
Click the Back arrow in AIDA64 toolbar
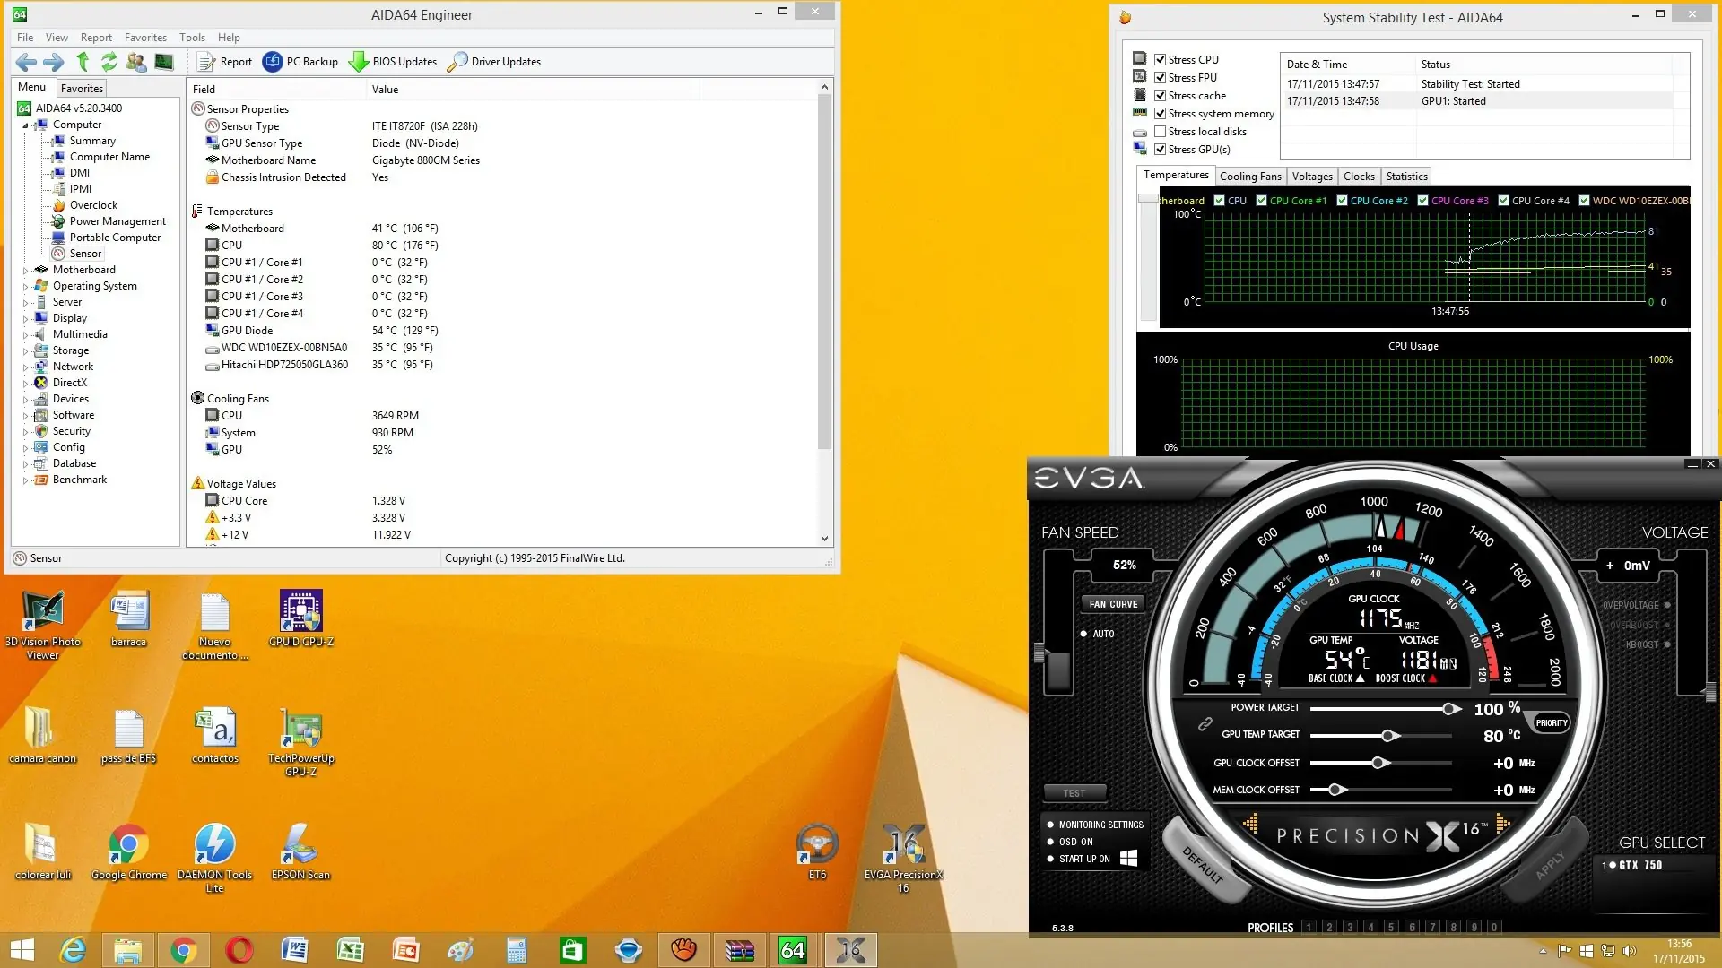[x=26, y=62]
